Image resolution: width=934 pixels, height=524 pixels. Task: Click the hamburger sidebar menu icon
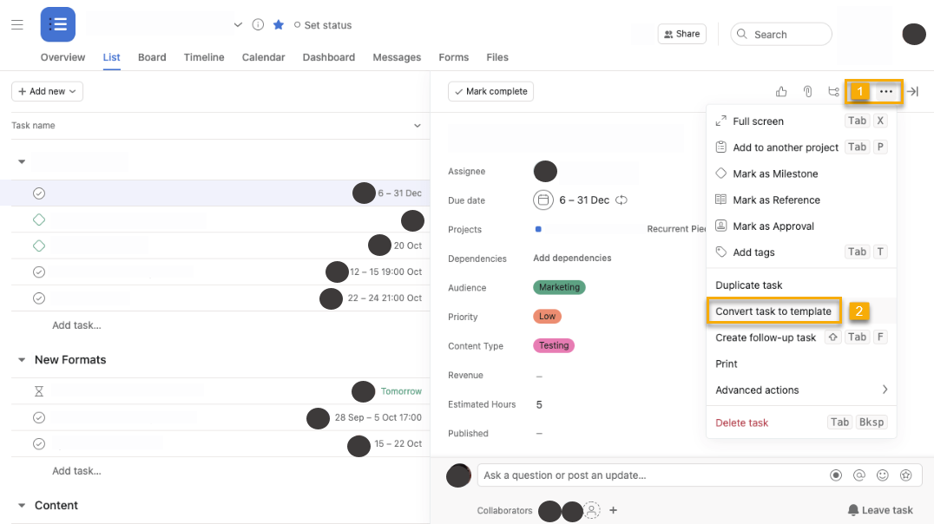[17, 25]
